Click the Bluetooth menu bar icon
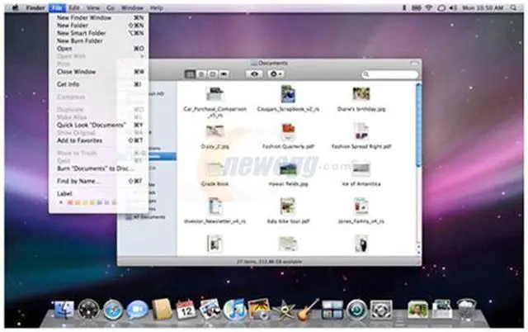This screenshot has width=528, height=332. pos(404,7)
